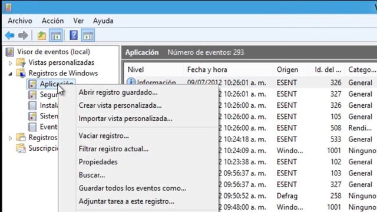The height and width of the screenshot is (212, 377).
Task: Select Vistas personalizadas tree label
Action: click(61, 62)
